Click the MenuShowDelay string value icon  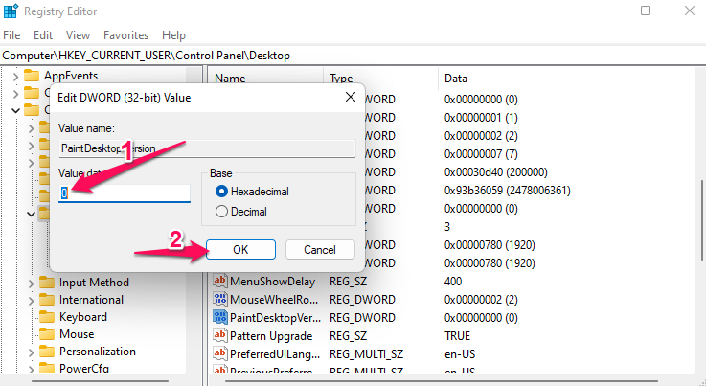pos(219,281)
